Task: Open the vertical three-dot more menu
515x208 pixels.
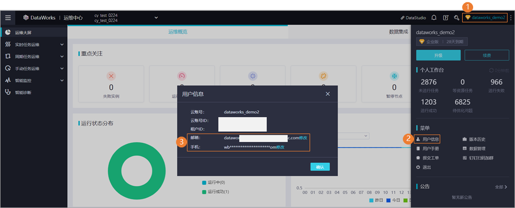Action: [511, 18]
